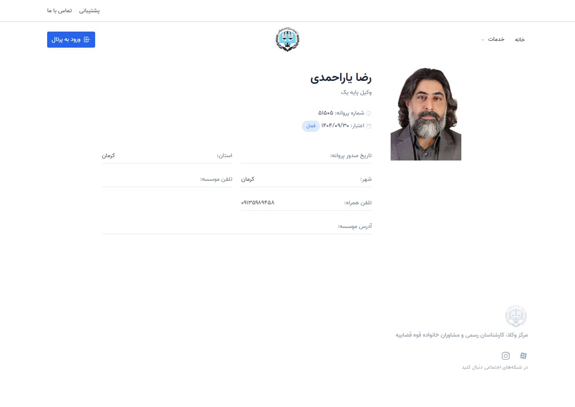Screen dimensions: 575x407
Task: Click the calendar icon next to اعتبار date
Action: pyautogui.click(x=369, y=126)
